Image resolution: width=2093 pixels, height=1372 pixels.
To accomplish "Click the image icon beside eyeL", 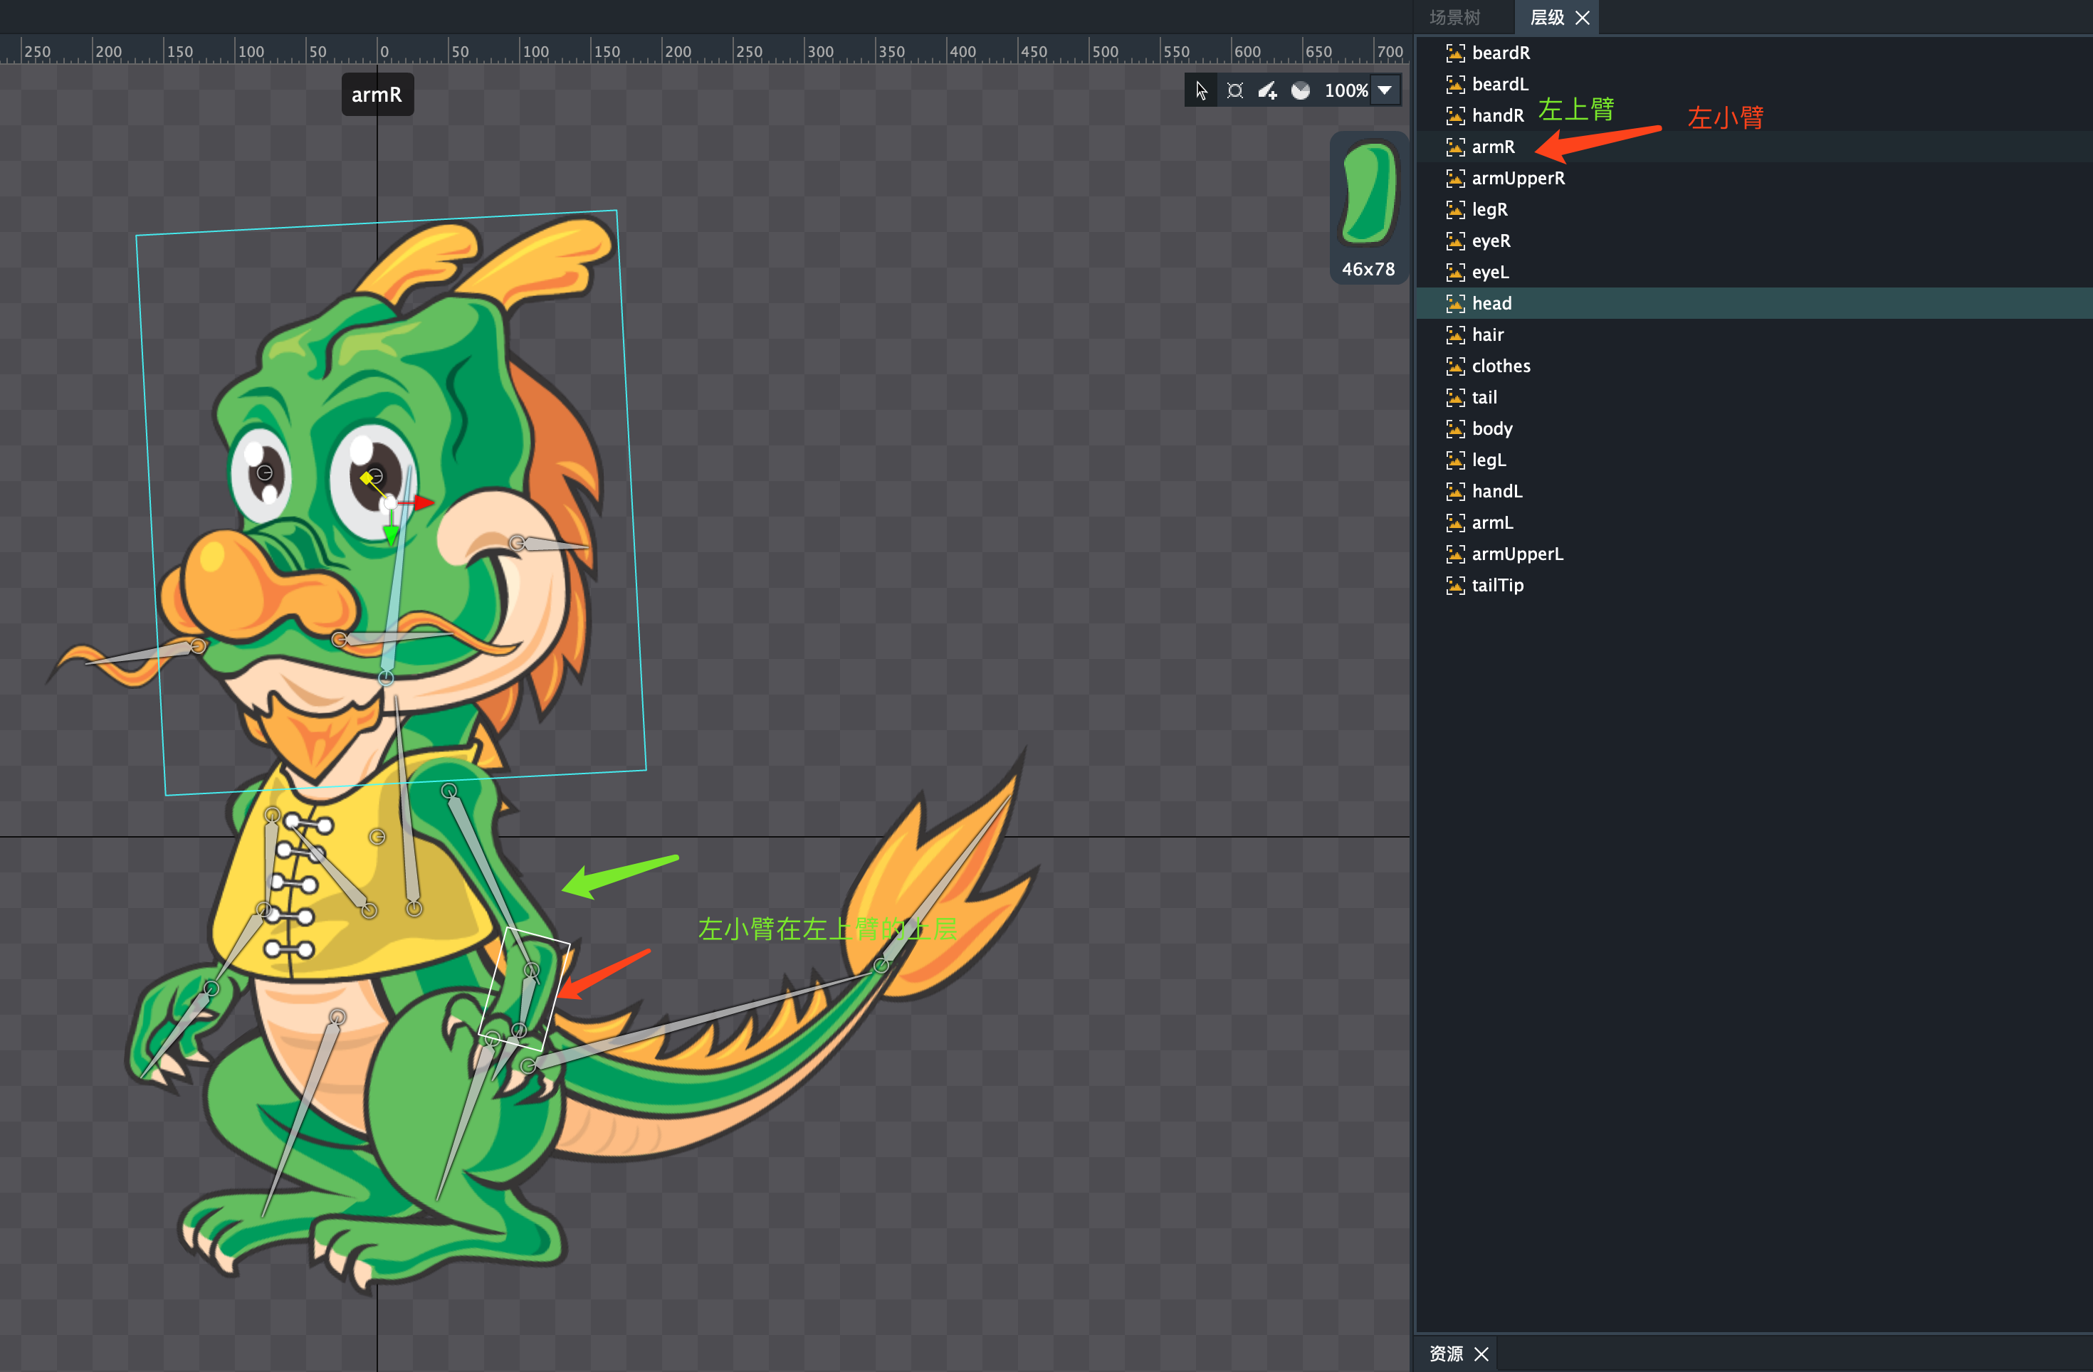I will [1455, 273].
